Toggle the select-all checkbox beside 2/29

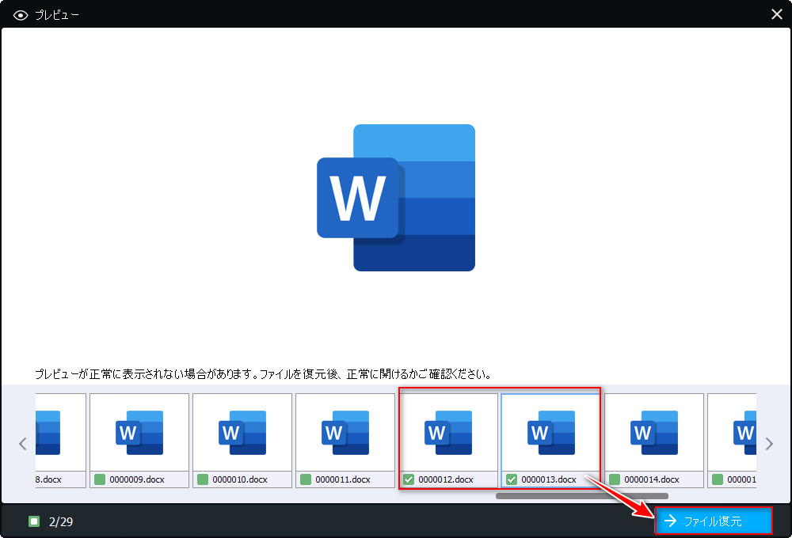[34, 521]
